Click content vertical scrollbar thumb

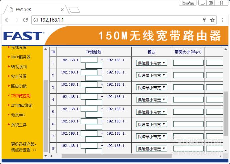coord(226,114)
